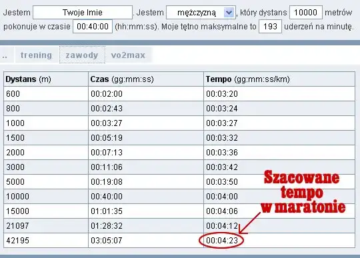This screenshot has width=360, height=258.
Task: Select the 5000 distance cell
Action: (x=46, y=182)
